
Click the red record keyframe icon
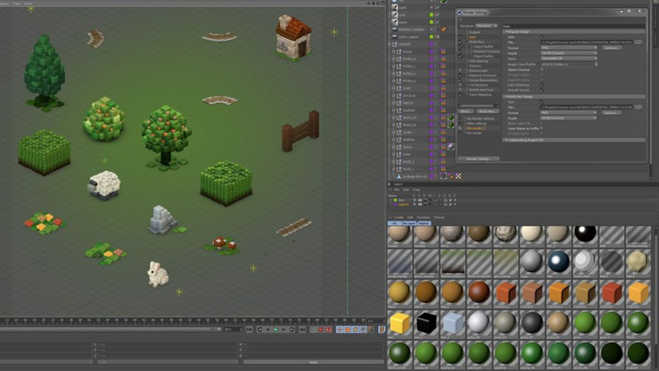pyautogui.click(x=321, y=330)
